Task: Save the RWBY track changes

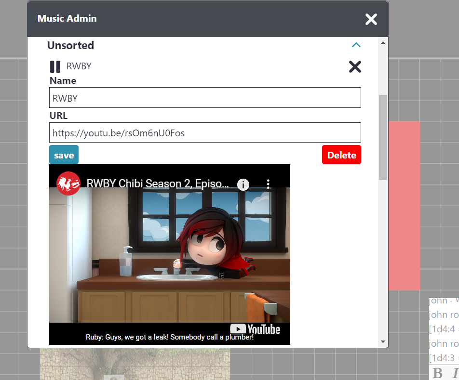Action: pos(64,155)
